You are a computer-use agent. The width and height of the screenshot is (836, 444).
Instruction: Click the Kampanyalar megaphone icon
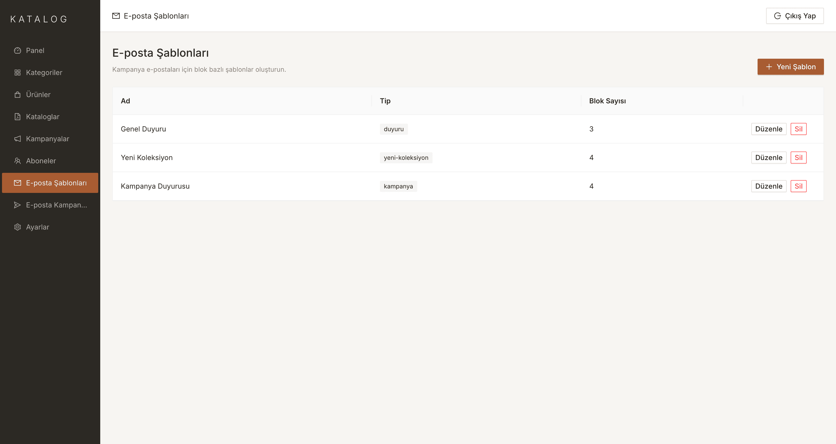click(x=18, y=139)
